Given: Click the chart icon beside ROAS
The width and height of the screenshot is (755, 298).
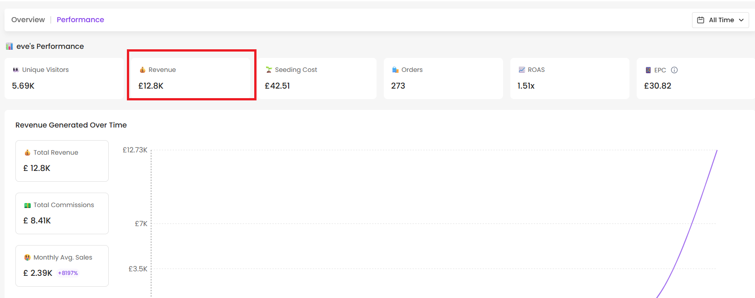Looking at the screenshot, I should (522, 70).
